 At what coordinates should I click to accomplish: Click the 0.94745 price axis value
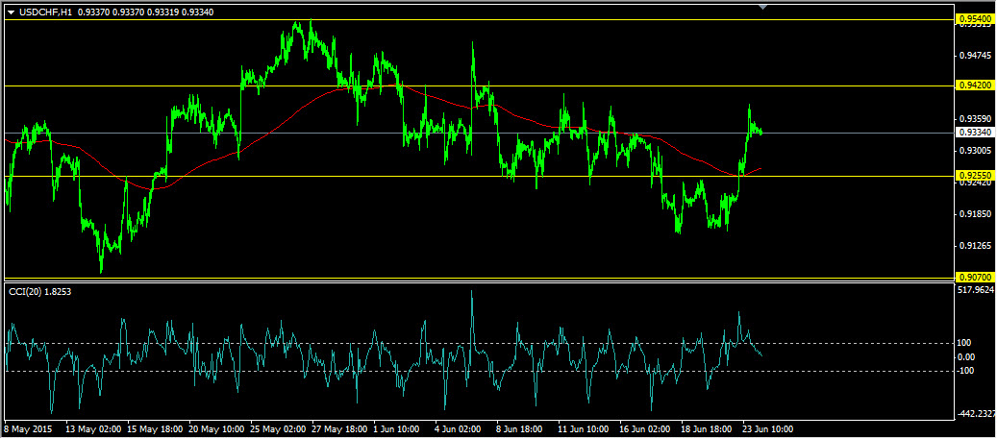point(974,56)
